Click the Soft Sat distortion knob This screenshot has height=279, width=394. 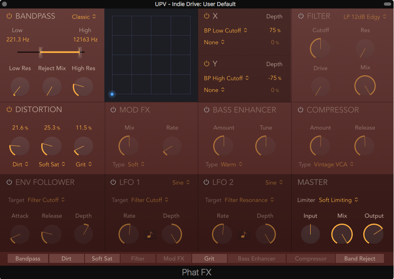click(51, 146)
